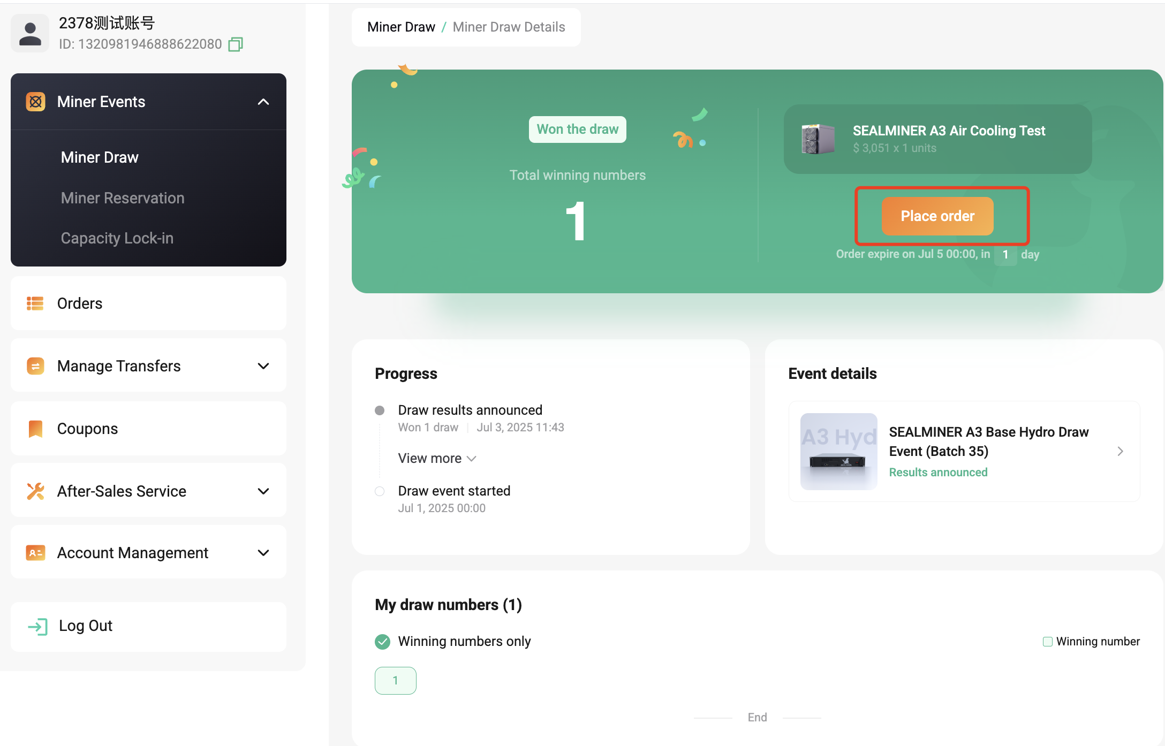
Task: Click the Winning number legend box
Action: point(1048,642)
